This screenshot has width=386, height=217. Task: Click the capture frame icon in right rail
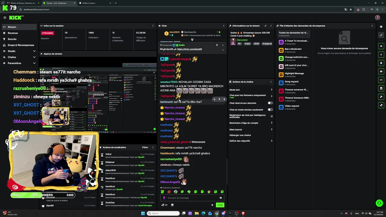(381, 46)
